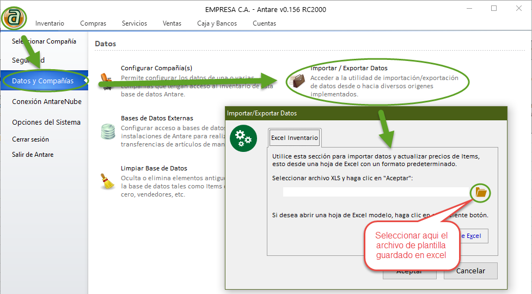
Task: Open the Cuentas menu
Action: (x=264, y=23)
